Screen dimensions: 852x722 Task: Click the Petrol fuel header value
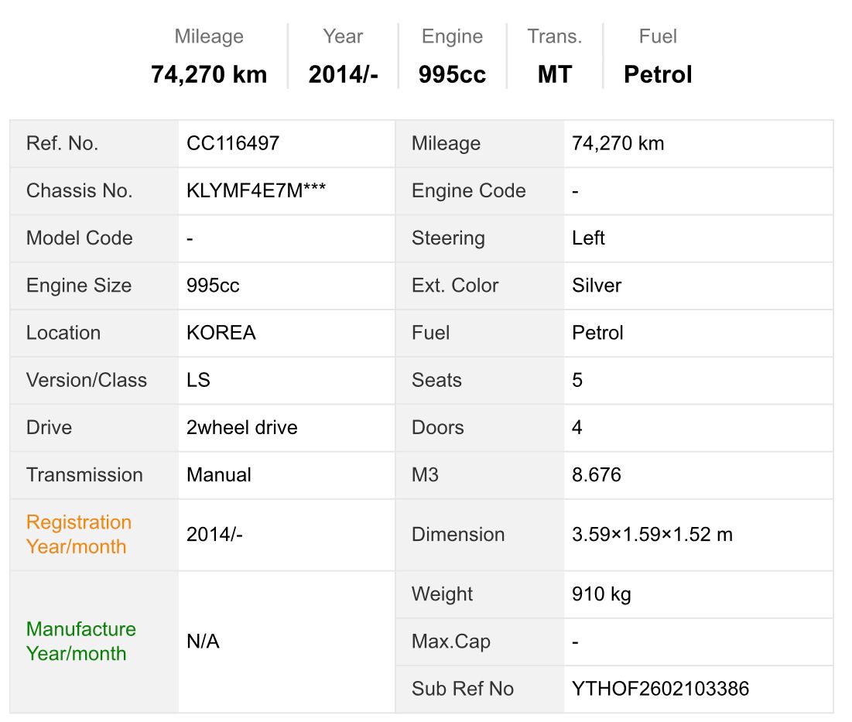point(658,74)
